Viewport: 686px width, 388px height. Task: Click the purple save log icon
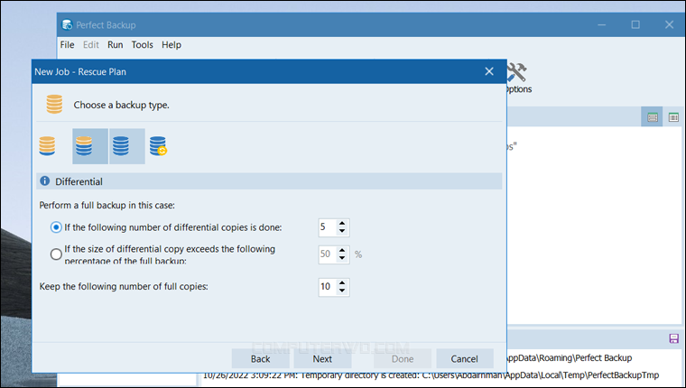[673, 338]
